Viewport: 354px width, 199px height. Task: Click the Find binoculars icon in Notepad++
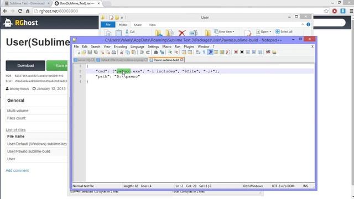pos(156,53)
